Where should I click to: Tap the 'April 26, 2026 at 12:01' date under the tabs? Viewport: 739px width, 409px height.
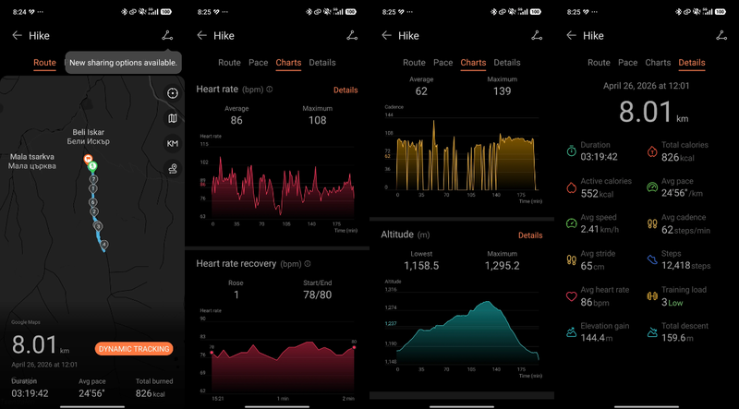click(x=647, y=86)
